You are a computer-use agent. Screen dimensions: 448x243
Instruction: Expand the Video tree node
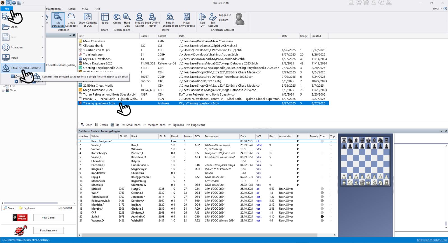3,91
